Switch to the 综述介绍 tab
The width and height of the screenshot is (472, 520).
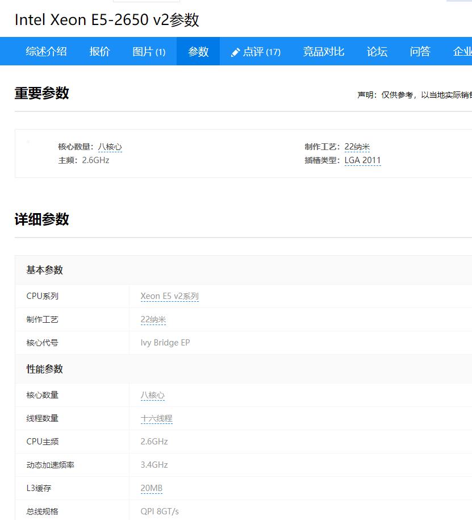click(x=46, y=51)
